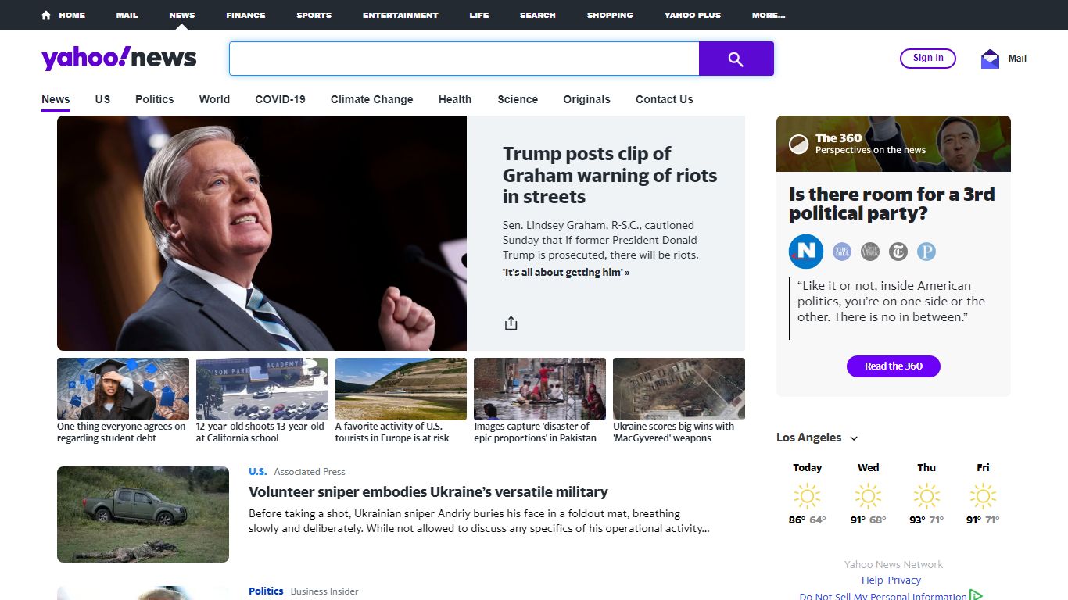Open Mail in the top navigation bar
This screenshot has height=600, width=1068.
tap(127, 15)
